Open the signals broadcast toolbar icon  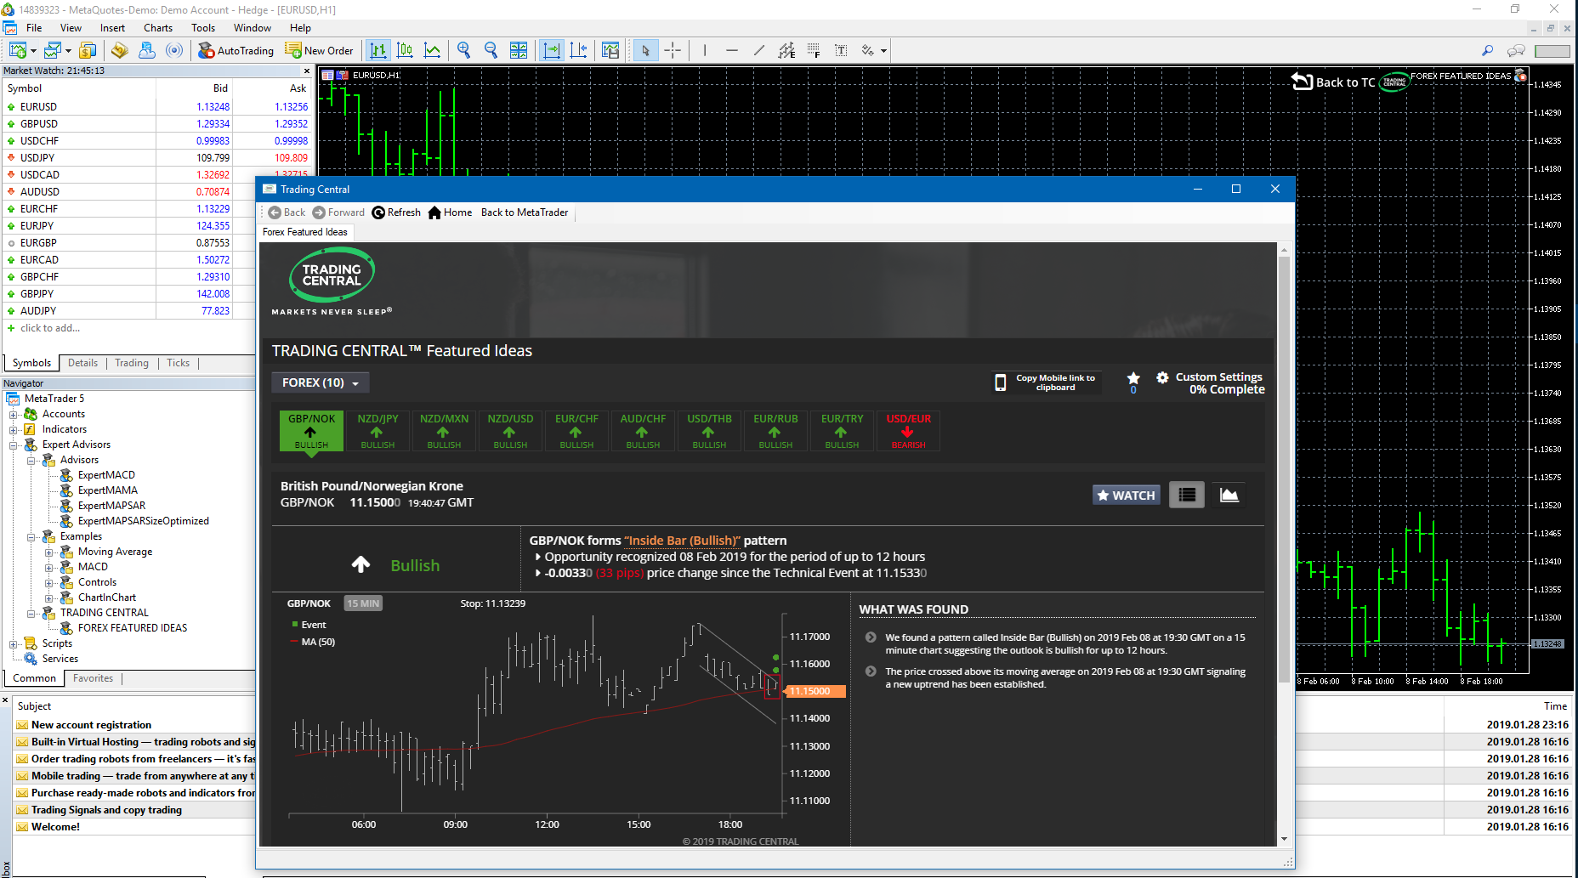pos(174,51)
